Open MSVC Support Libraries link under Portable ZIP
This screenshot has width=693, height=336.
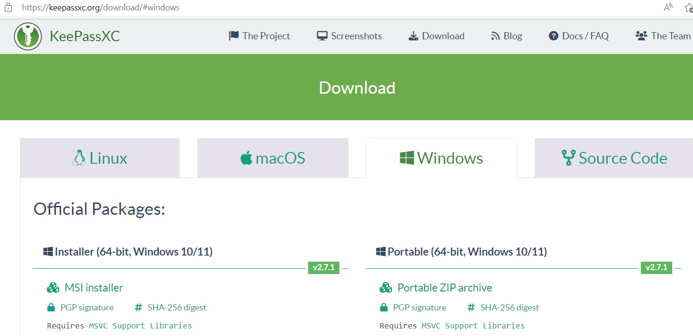473,326
